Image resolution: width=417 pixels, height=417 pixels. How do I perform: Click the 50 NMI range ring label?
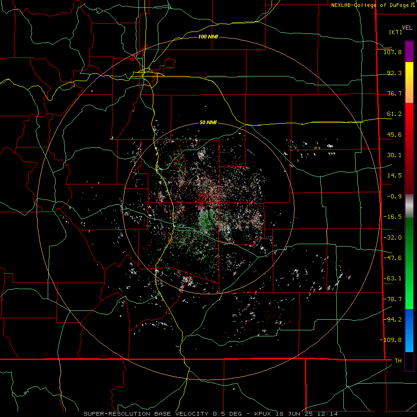click(208, 123)
